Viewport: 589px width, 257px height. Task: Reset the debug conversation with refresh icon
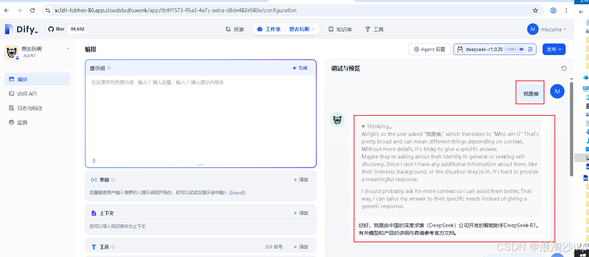564,68
